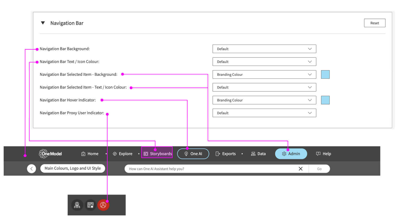Click the One Model logo

(x=50, y=154)
